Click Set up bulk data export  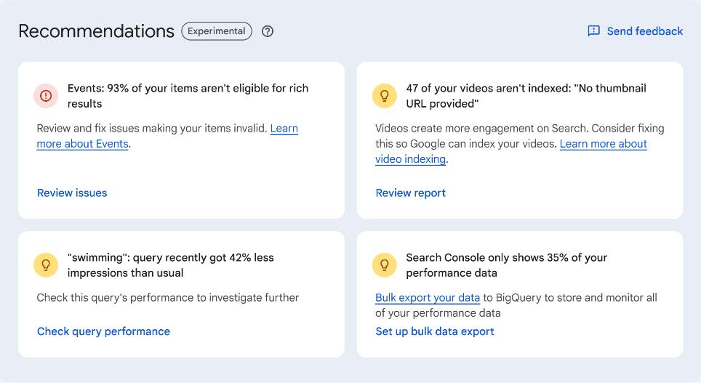pos(435,331)
